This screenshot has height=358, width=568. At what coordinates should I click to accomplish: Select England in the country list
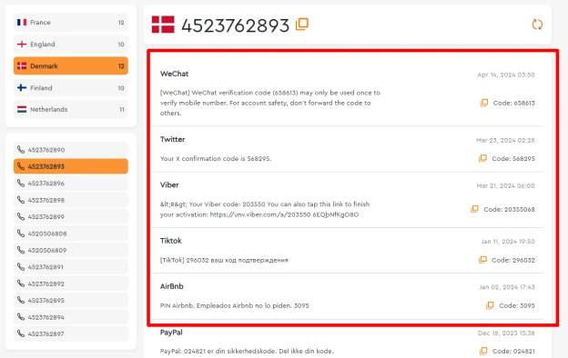click(x=71, y=45)
